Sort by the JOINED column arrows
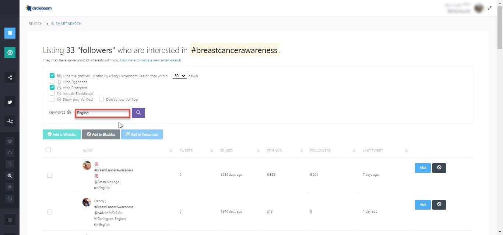The height and width of the screenshot is (235, 503). pos(258,151)
